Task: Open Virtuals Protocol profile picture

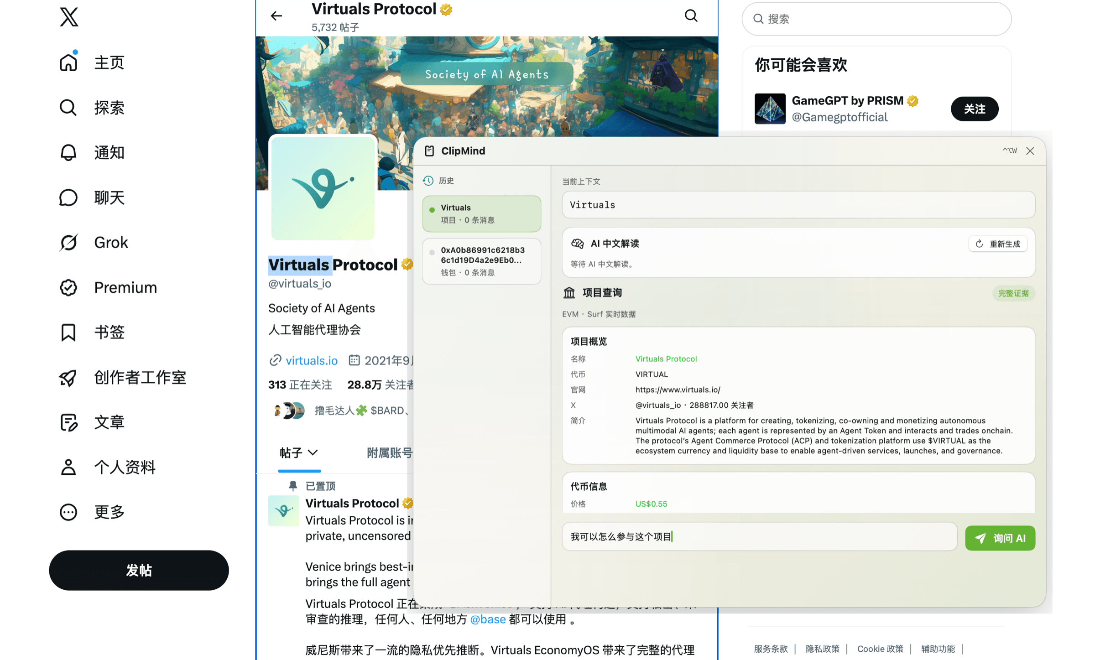Action: 323,188
